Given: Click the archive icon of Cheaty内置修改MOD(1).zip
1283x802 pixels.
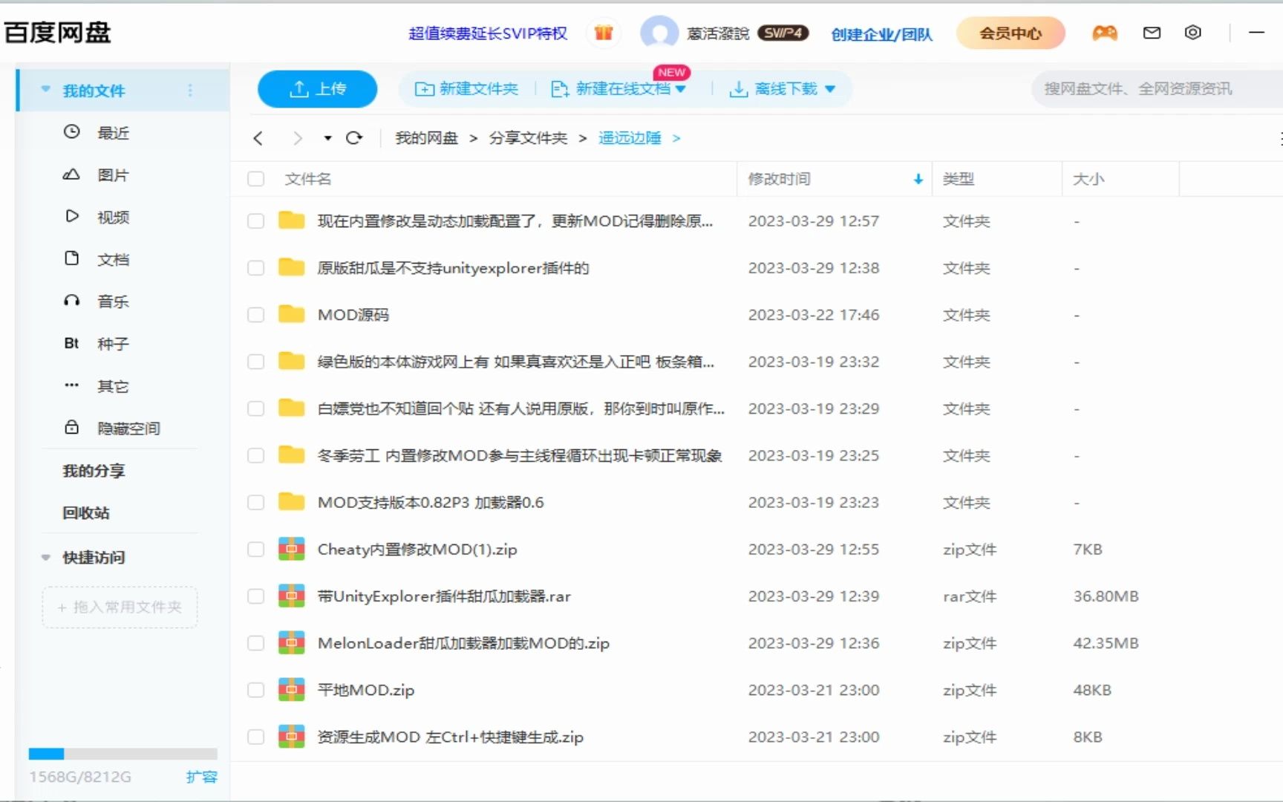Looking at the screenshot, I should (292, 549).
